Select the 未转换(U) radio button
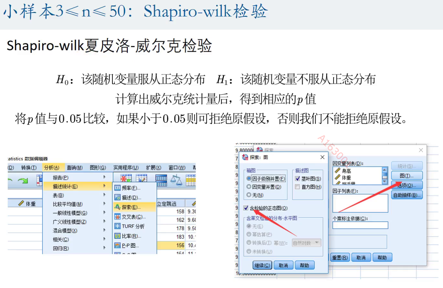 (249, 251)
